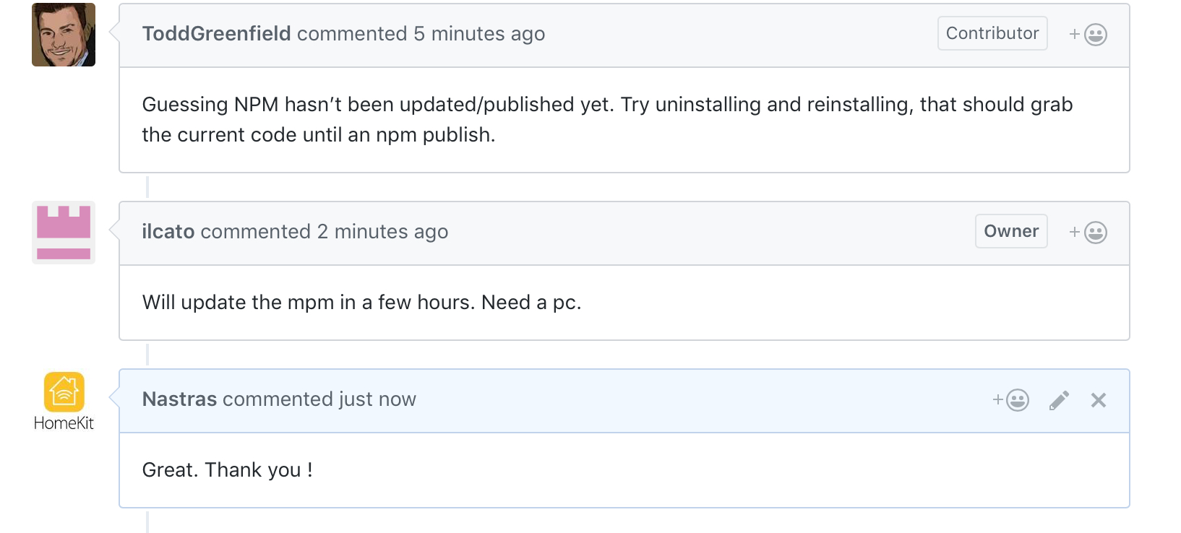This screenshot has width=1181, height=533.
Task: Open ToddGreenfield's profile photo avatar
Action: pyautogui.click(x=64, y=35)
